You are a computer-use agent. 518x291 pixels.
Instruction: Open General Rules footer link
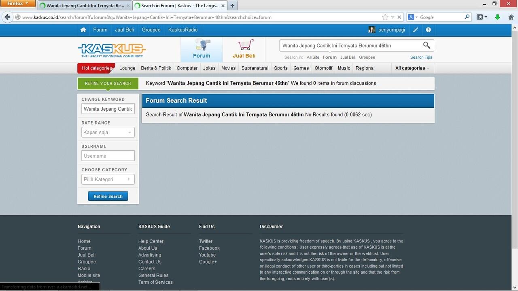point(153,275)
